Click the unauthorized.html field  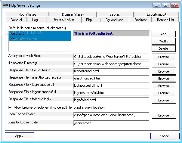[111, 78]
